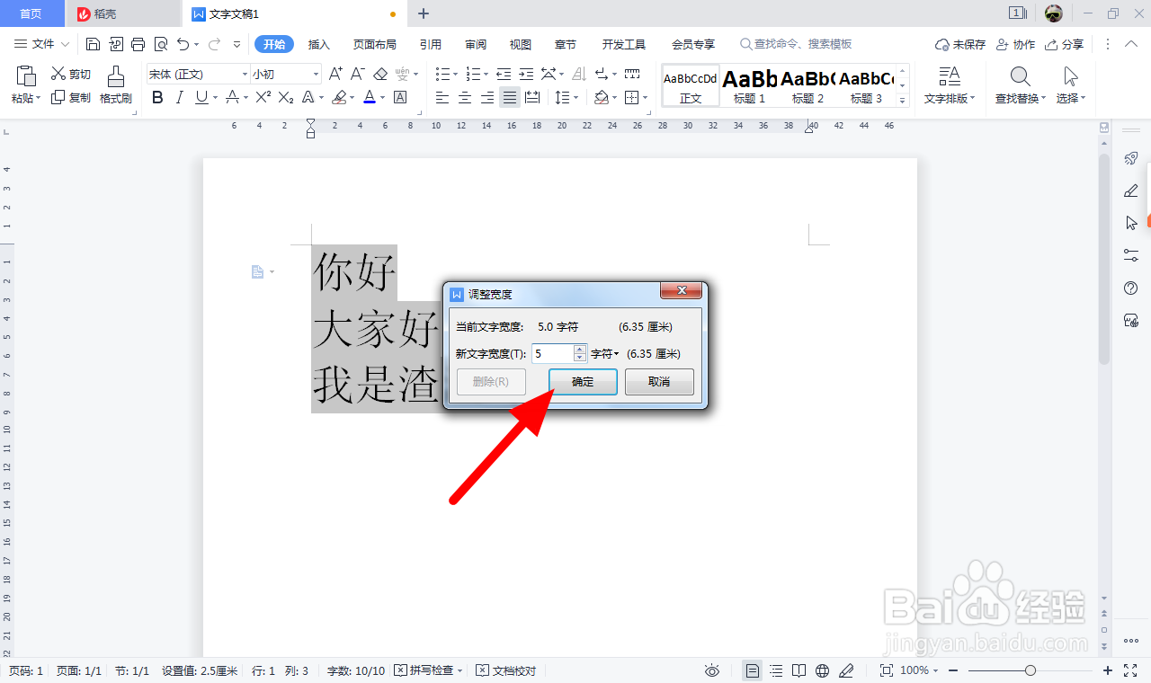The image size is (1151, 683).
Task: Open the 查找替换 find and replace tool
Action: point(1019,85)
